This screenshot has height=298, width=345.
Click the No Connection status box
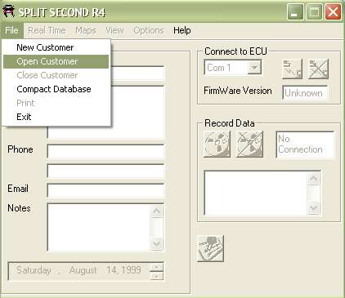pyautogui.click(x=305, y=145)
